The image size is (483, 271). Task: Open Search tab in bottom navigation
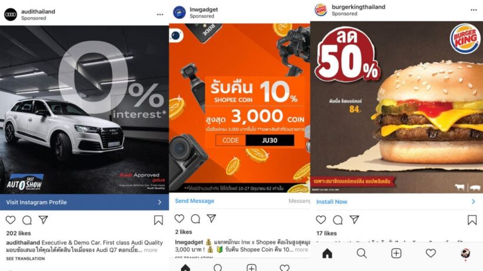coord(362,253)
